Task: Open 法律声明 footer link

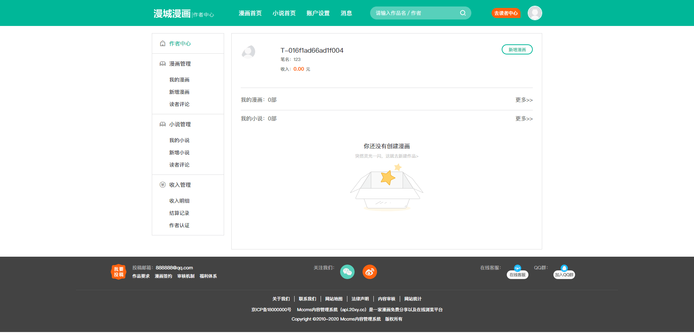Action: [360, 299]
